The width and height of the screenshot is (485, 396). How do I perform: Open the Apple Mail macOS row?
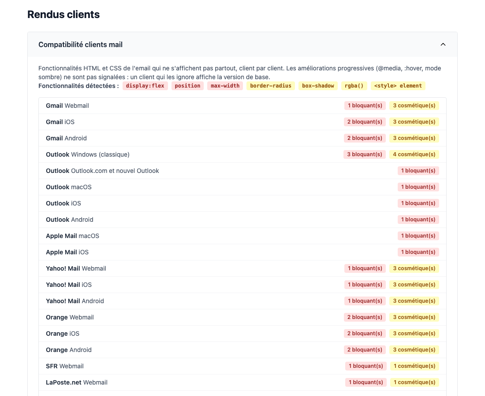point(242,236)
